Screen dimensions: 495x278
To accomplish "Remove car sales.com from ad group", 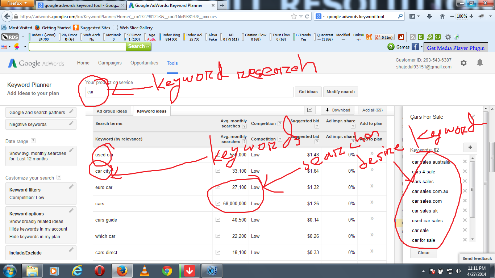I will (x=465, y=201).
